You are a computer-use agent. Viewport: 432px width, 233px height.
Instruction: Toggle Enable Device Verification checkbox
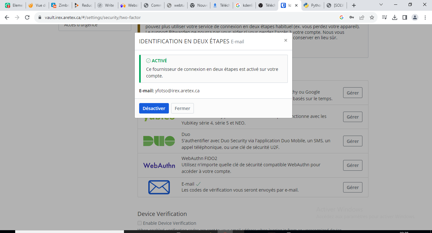(139, 223)
